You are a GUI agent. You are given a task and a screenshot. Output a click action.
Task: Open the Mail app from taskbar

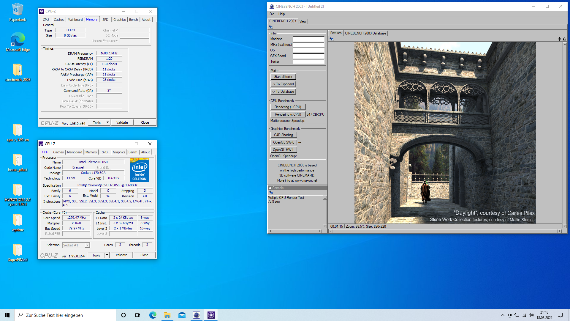[x=182, y=315]
